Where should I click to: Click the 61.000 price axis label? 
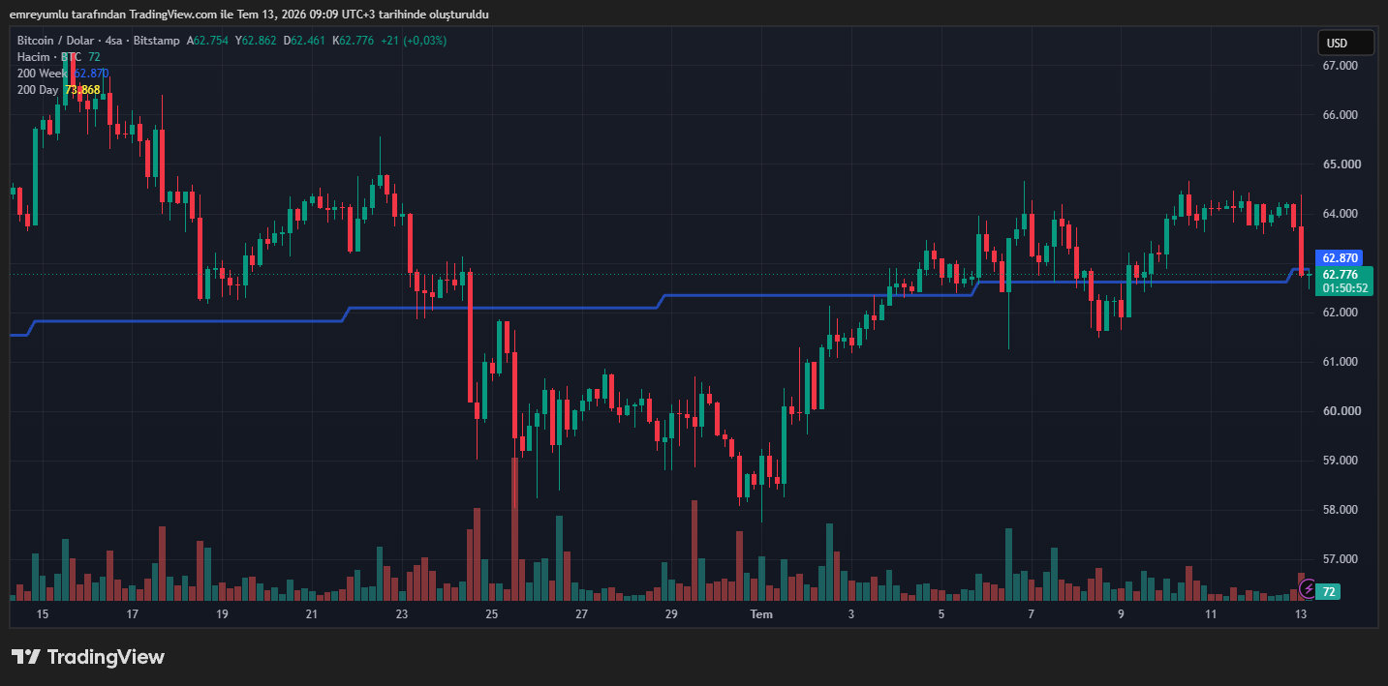click(1341, 362)
